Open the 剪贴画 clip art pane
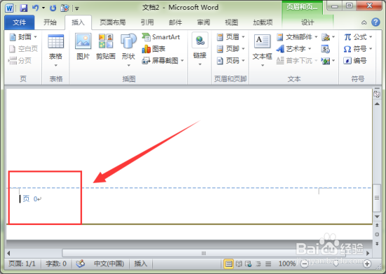 [x=105, y=47]
